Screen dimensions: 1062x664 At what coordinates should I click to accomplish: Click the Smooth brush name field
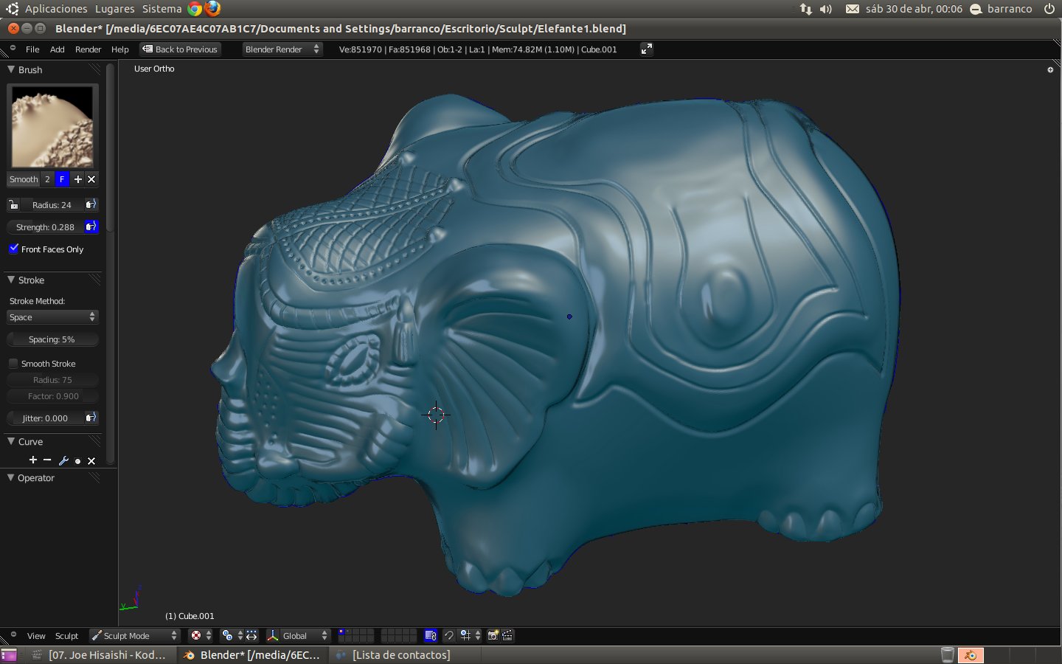[x=24, y=179]
